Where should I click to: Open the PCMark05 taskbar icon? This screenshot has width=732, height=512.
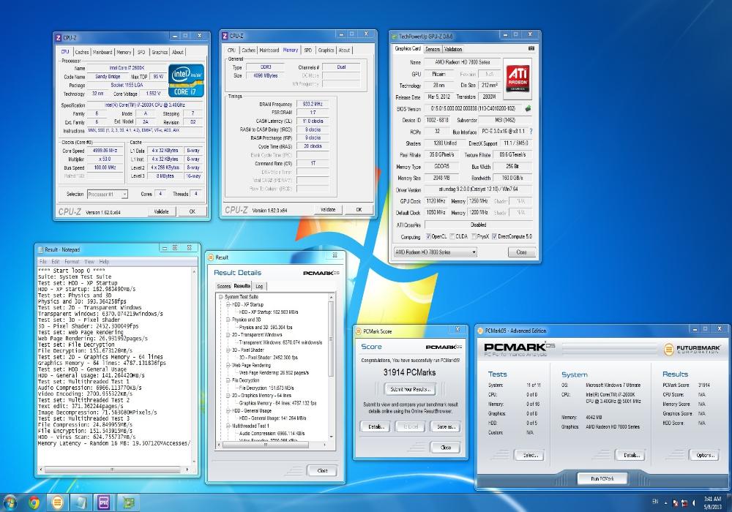click(57, 502)
